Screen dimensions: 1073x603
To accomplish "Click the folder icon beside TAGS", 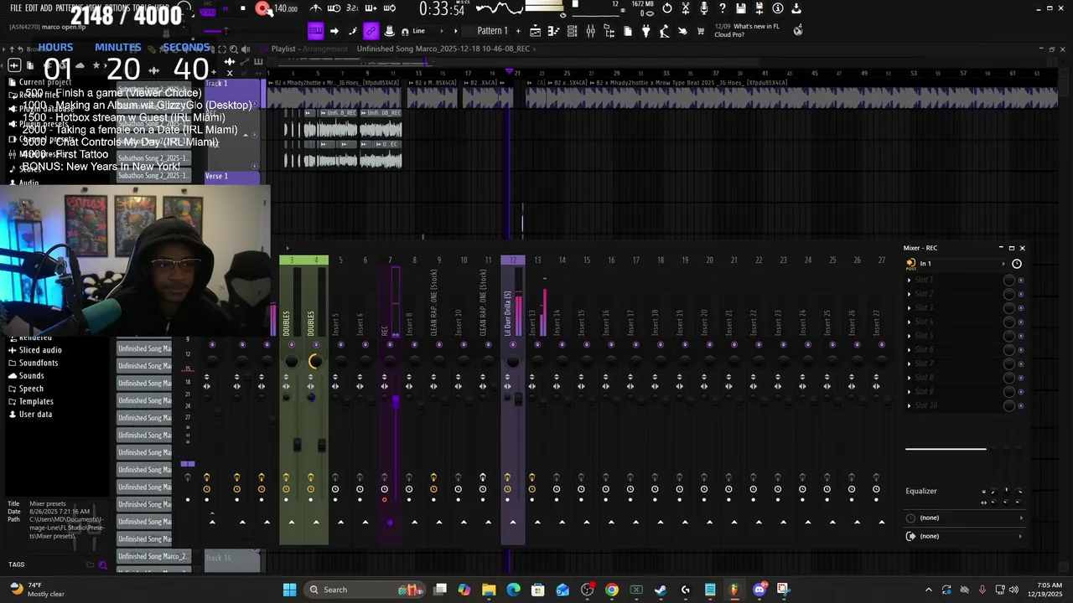I will pyautogui.click(x=91, y=564).
